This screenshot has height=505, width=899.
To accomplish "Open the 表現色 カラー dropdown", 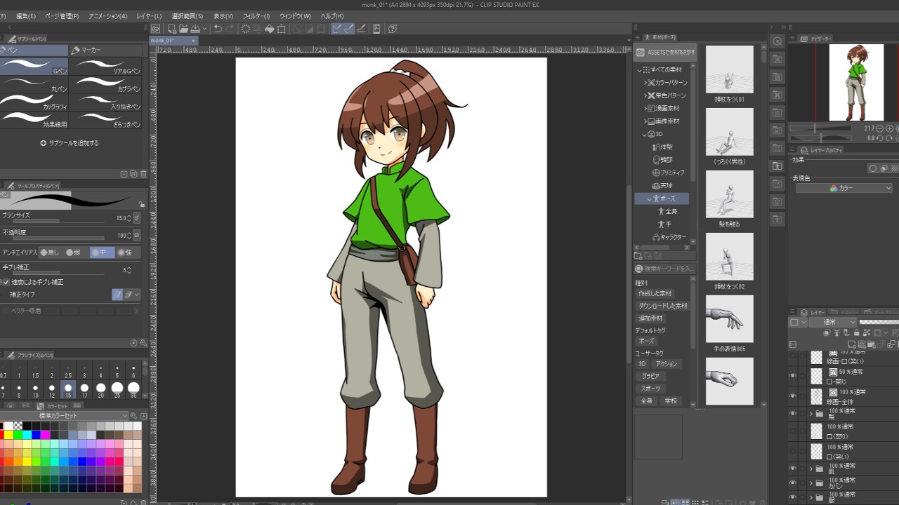I will coord(844,188).
